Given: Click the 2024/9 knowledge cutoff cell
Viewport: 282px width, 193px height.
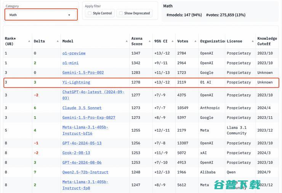Looking at the screenshot, I should tap(264, 172).
